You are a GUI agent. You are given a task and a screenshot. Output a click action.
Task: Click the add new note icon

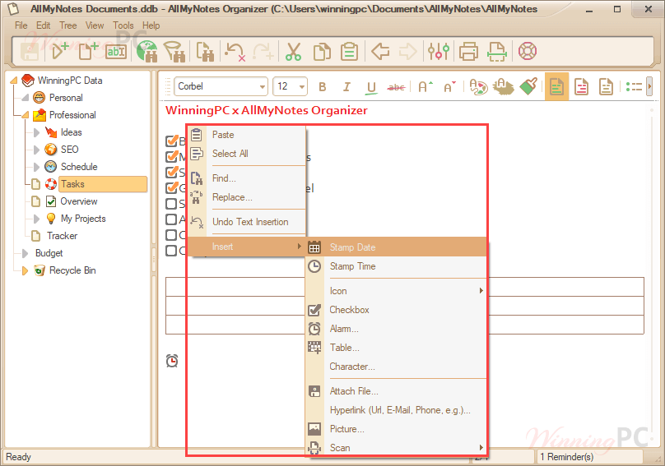pyautogui.click(x=60, y=51)
